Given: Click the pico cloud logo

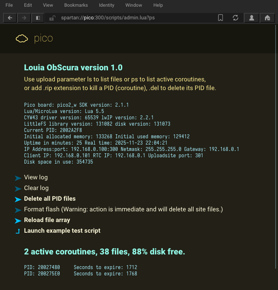Looking at the screenshot, I should coord(22,38).
